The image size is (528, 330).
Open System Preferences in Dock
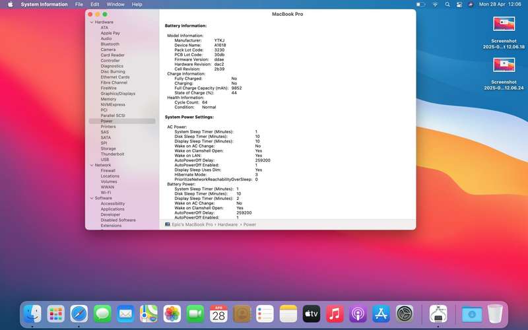click(405, 314)
